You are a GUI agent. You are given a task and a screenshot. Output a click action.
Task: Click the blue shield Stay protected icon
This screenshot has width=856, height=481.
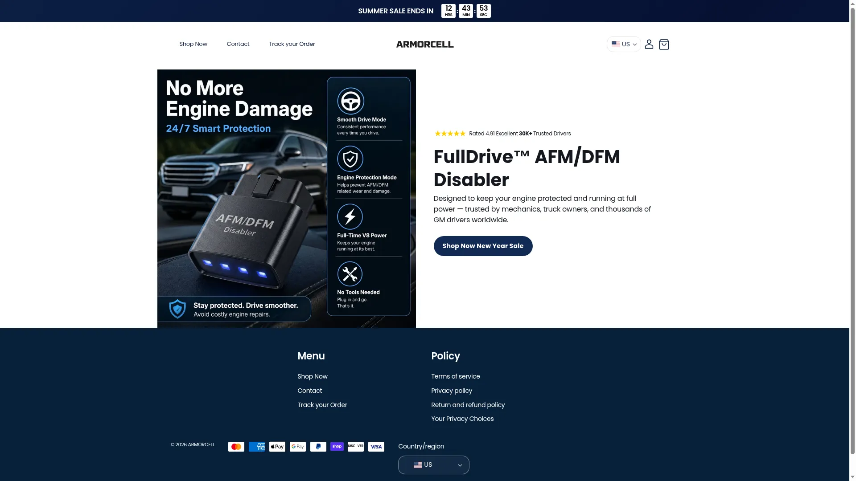tap(177, 309)
